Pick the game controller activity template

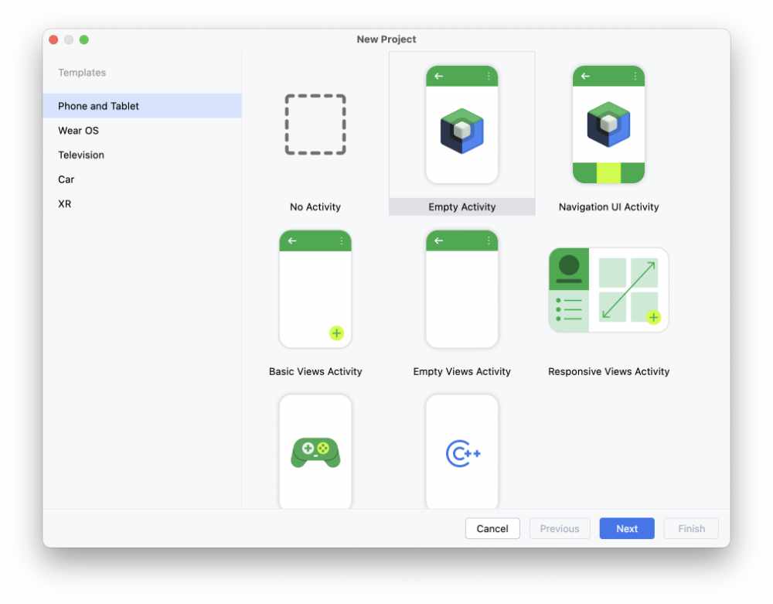point(315,452)
